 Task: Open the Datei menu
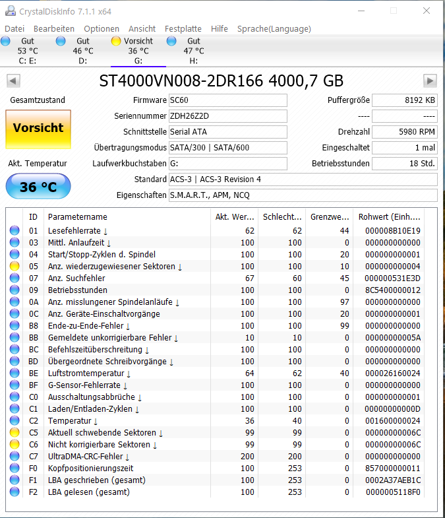coord(15,29)
